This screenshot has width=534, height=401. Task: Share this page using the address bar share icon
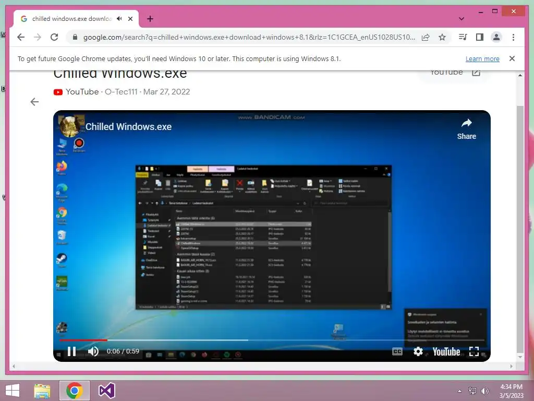[426, 37]
